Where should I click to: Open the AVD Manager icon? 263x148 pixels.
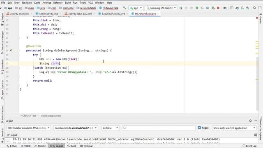(x=242, y=8)
